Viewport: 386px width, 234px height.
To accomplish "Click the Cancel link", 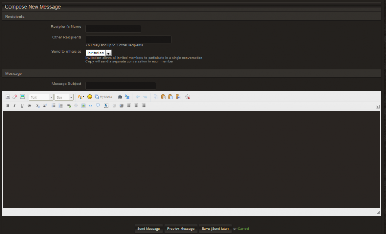I will (243, 229).
